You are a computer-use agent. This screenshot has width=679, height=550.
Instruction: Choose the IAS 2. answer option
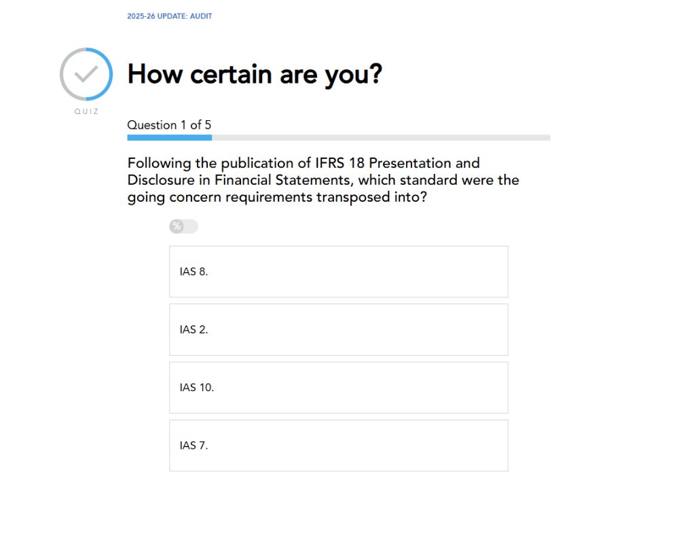(x=338, y=329)
